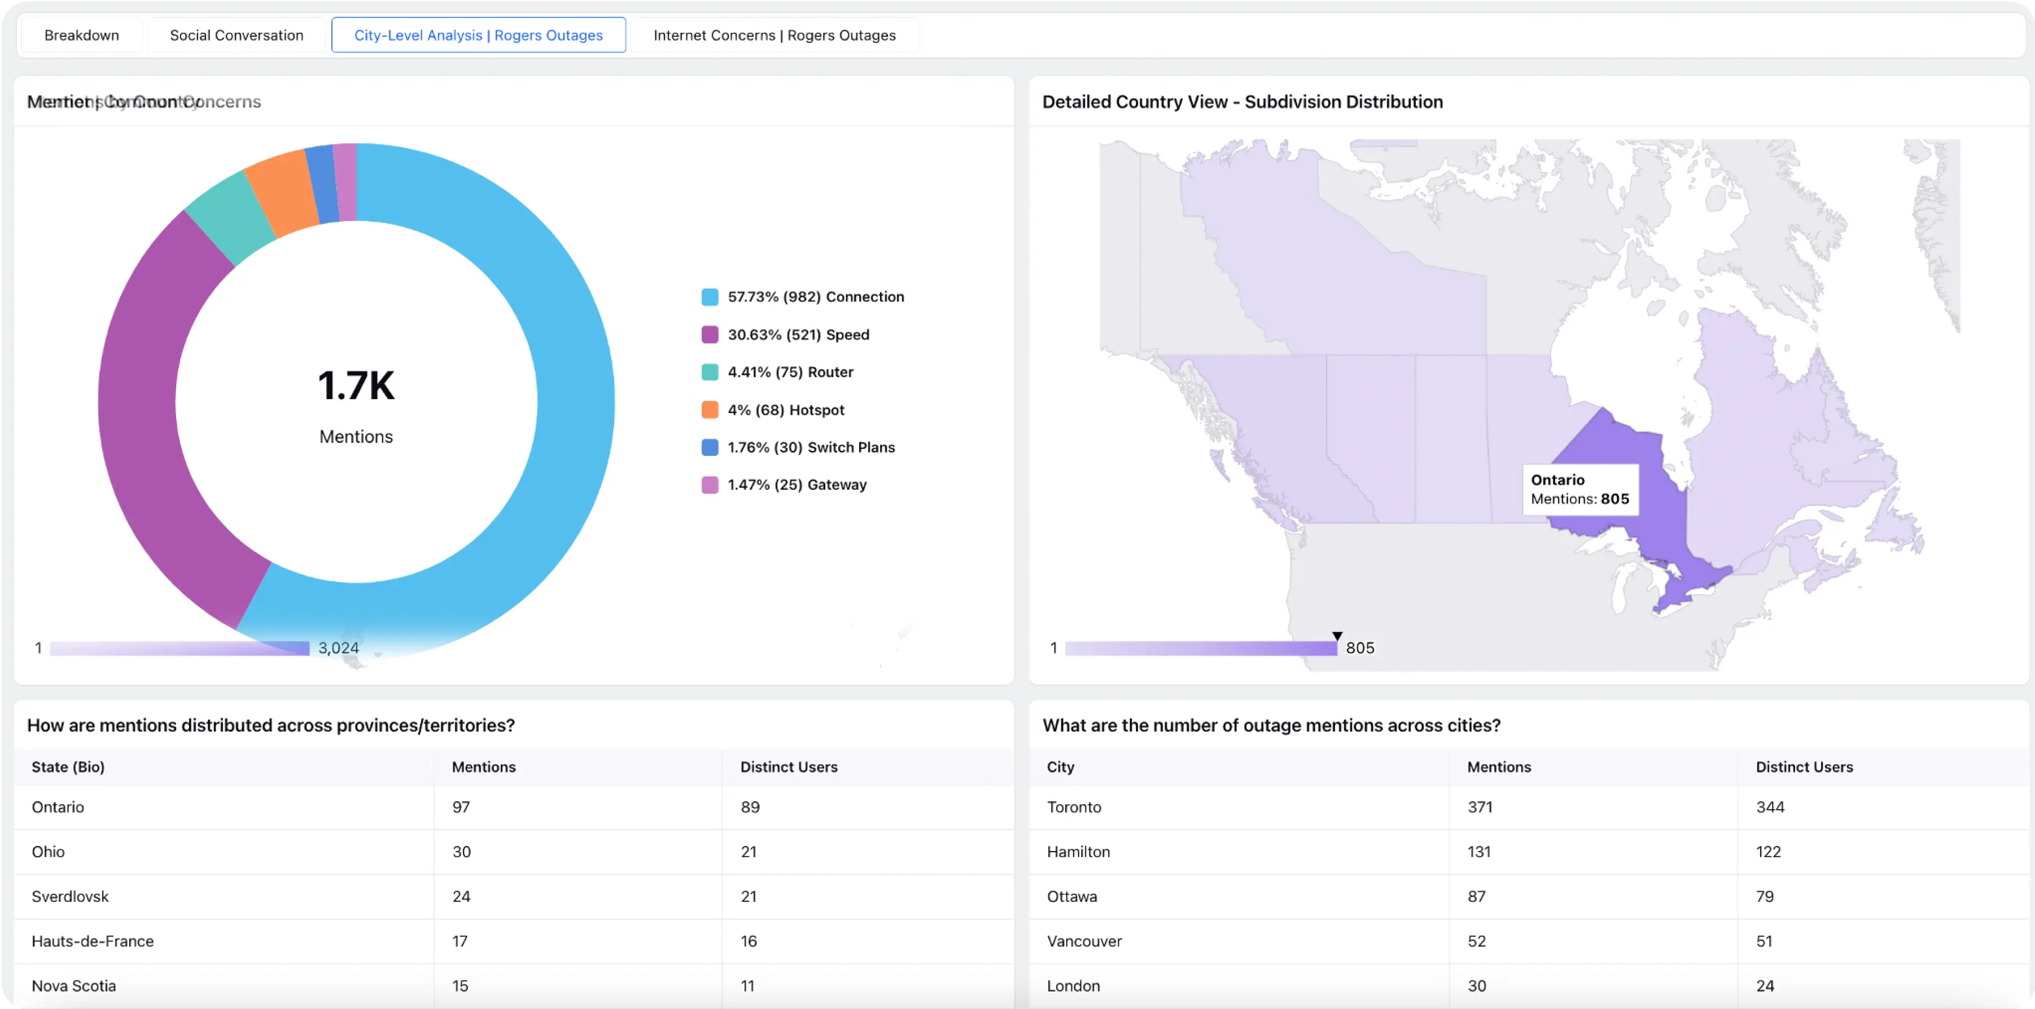Select the Sverdlovsk row
Image resolution: width=2035 pixels, height=1009 pixels.
pos(514,896)
